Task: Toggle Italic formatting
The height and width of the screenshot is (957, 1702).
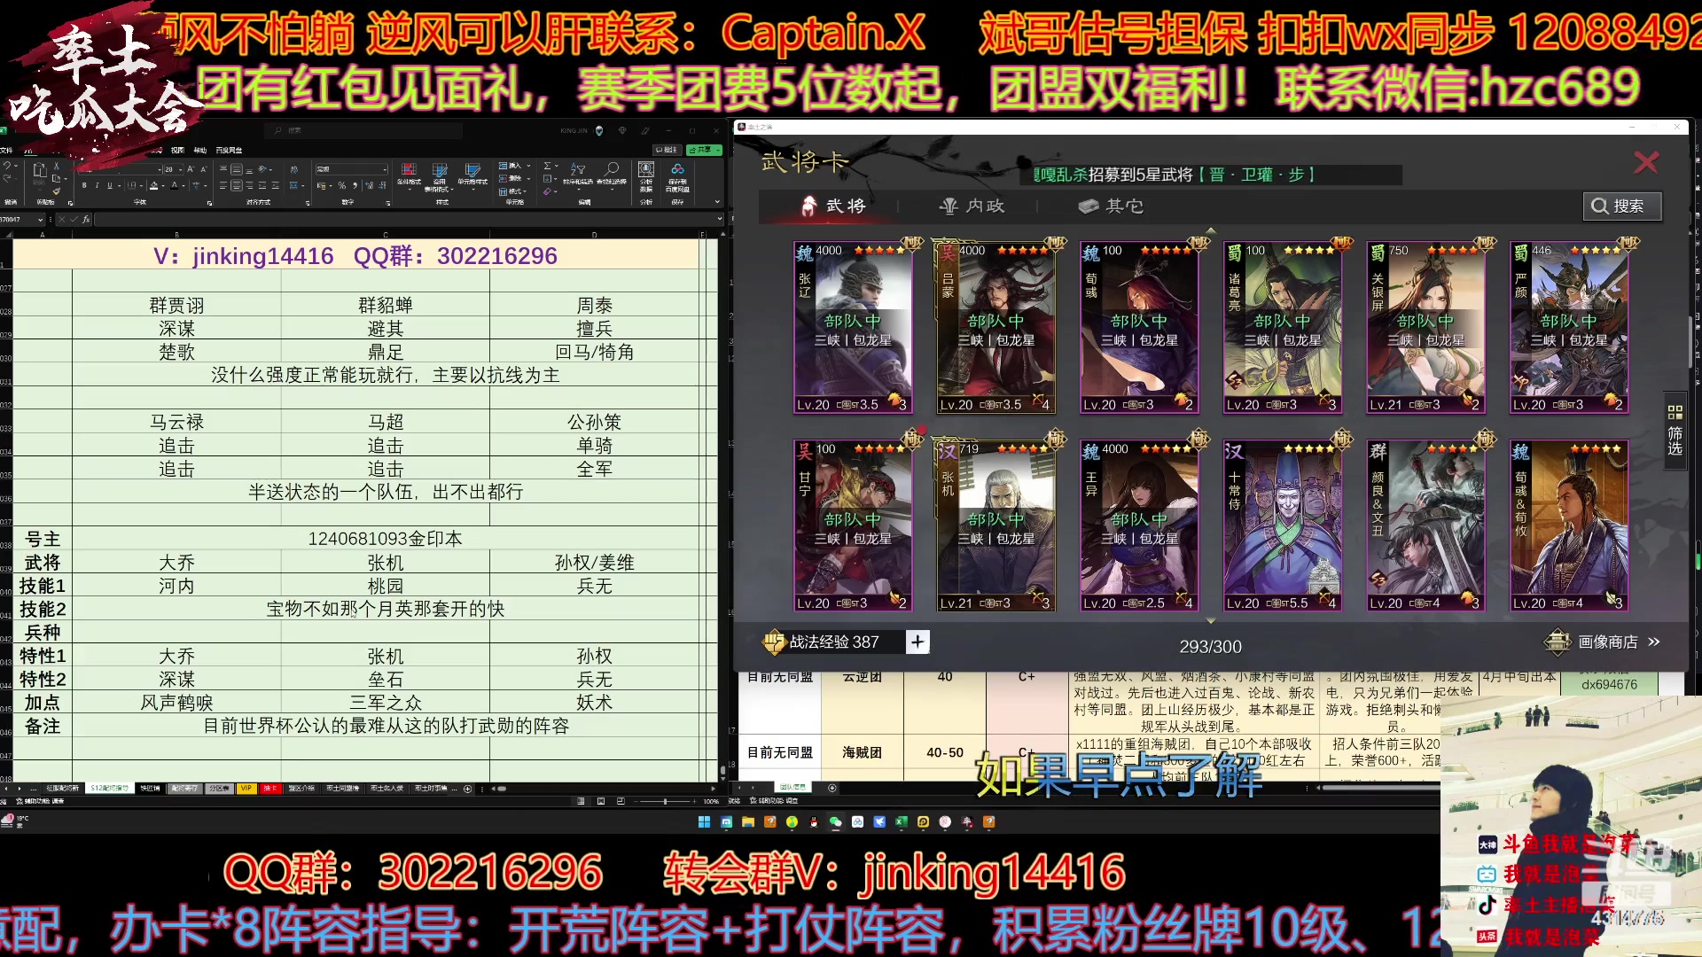Action: click(98, 185)
